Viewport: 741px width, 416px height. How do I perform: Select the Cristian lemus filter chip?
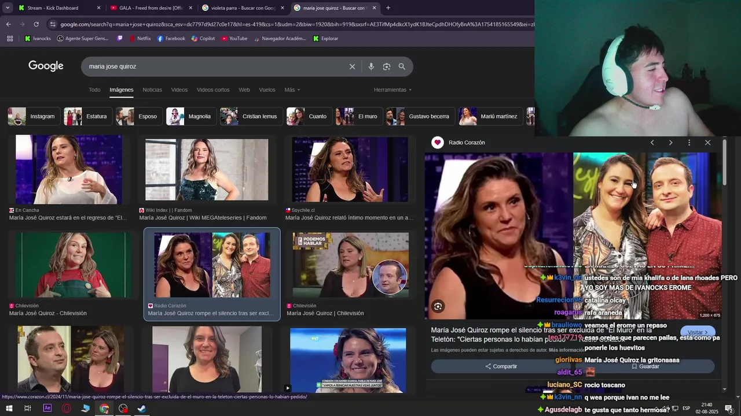[x=251, y=116]
